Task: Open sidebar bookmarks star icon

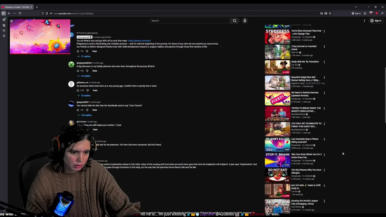Action: tap(4, 36)
